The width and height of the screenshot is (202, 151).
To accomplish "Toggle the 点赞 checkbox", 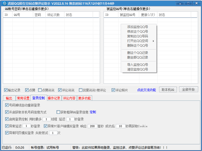I will coord(27,90).
